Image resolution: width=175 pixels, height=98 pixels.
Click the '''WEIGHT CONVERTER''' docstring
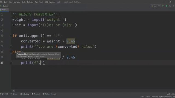(36, 14)
